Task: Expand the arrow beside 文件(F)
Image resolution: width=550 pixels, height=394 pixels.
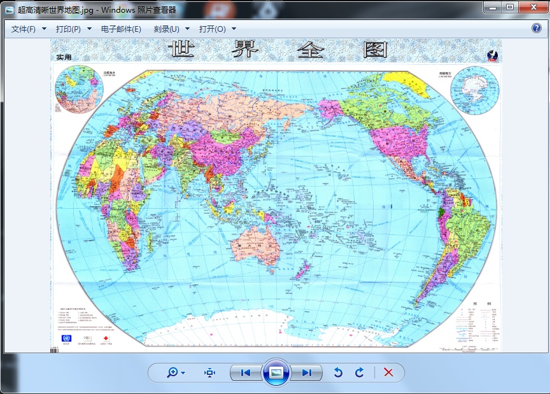Action: pos(44,29)
